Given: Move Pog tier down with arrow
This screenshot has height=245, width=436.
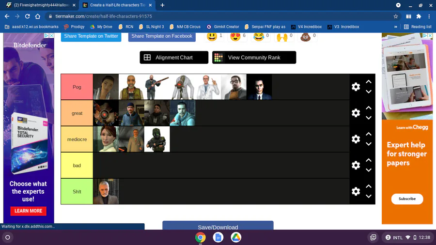Looking at the screenshot, I should [x=369, y=92].
